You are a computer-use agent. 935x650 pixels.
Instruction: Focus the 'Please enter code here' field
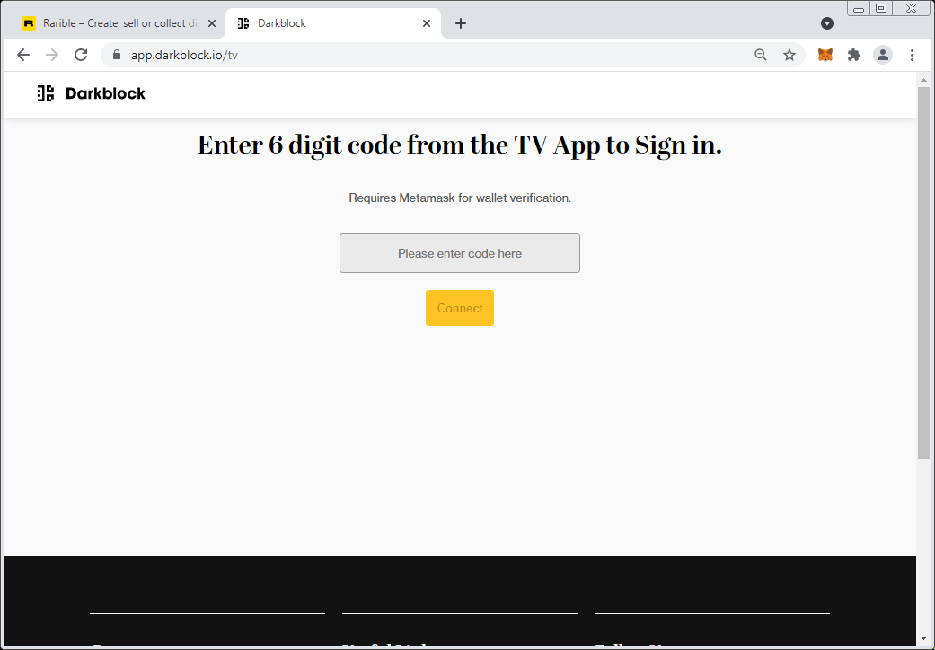460,253
